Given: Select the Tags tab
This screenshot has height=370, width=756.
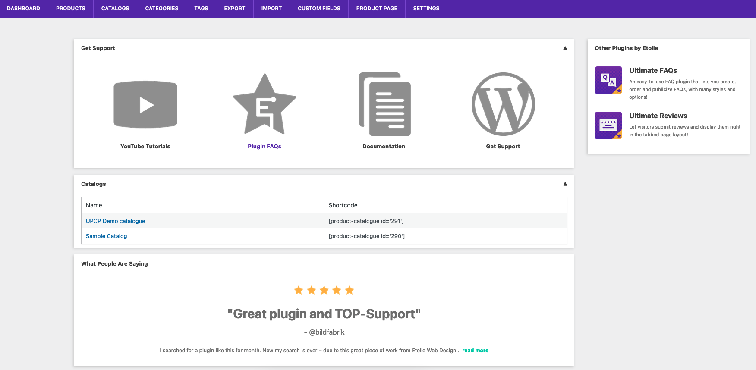Looking at the screenshot, I should tap(201, 9).
